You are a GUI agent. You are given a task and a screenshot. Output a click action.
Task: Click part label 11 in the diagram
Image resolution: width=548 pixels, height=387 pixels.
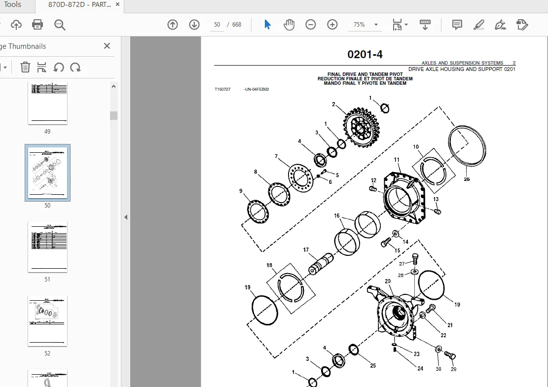[x=396, y=160]
